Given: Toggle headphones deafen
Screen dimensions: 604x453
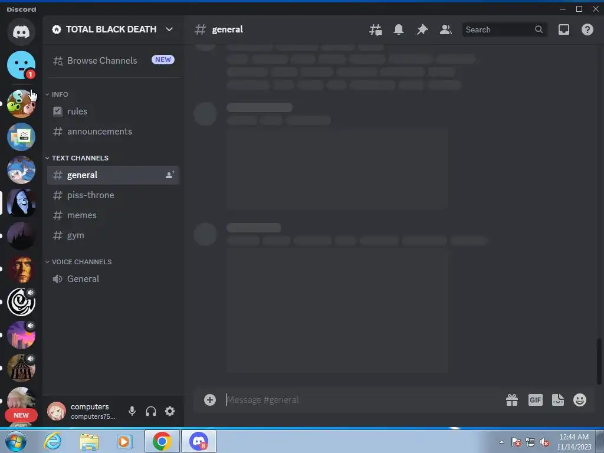Looking at the screenshot, I should [151, 411].
